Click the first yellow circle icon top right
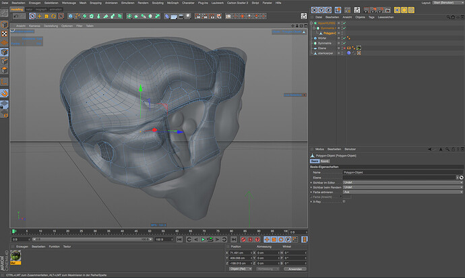Viewport: 465px width, 278px height. coord(397,10)
